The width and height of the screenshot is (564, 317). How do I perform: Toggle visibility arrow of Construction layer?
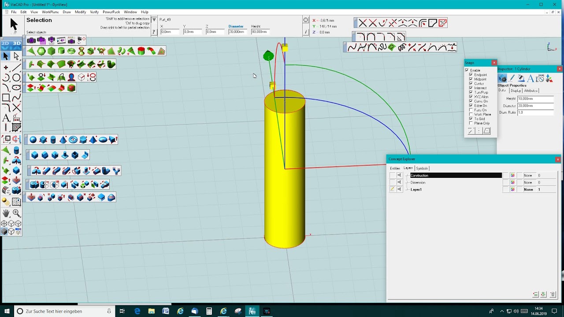point(399,175)
